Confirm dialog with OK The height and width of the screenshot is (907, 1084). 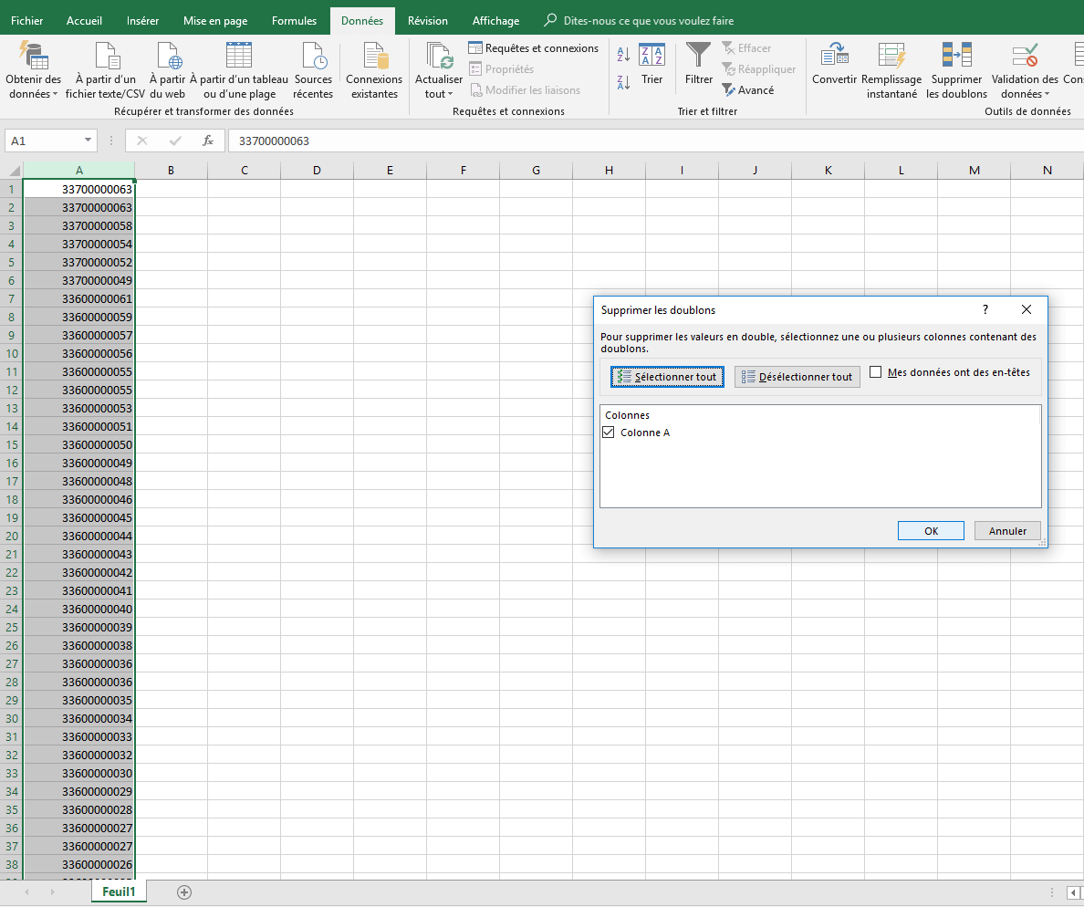tap(931, 530)
